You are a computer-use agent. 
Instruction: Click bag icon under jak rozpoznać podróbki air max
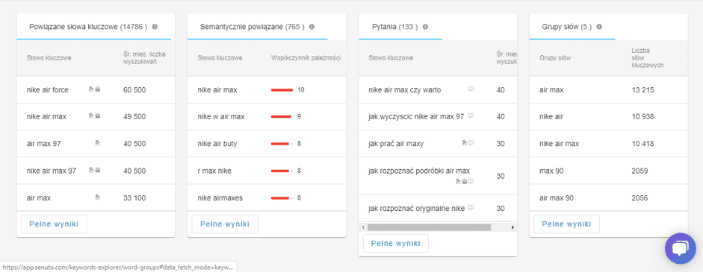pyautogui.click(x=465, y=181)
